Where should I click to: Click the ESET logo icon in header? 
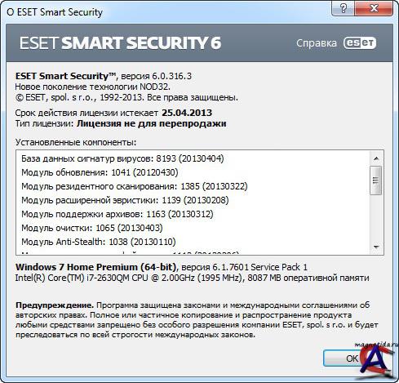[360, 43]
